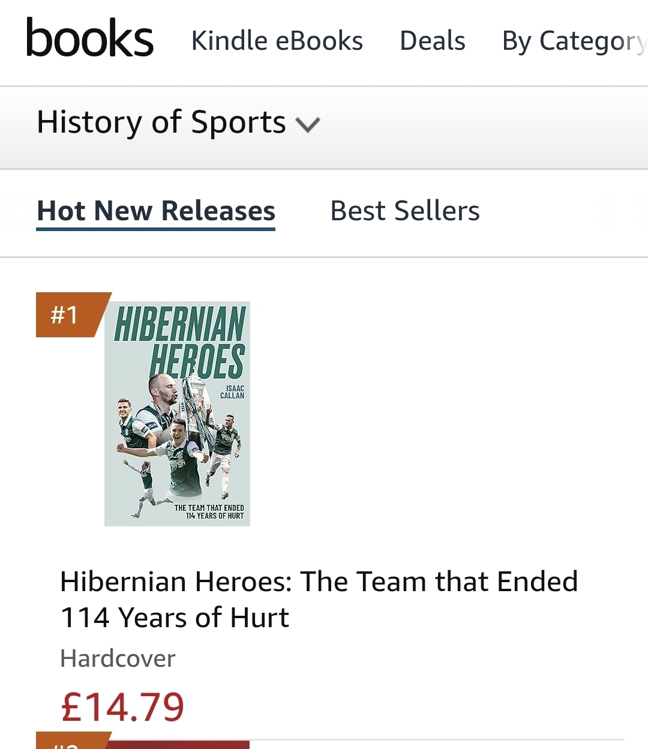The height and width of the screenshot is (749, 648).
Task: Click the £14.79 price
Action: [x=123, y=707]
